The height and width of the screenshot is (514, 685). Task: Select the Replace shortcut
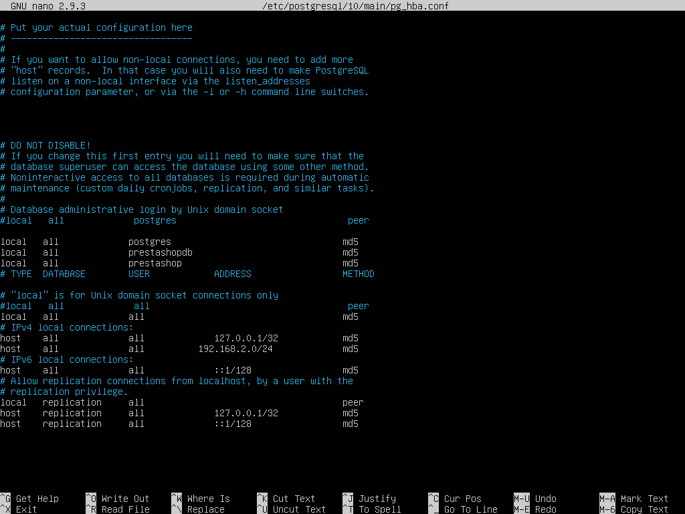click(x=205, y=509)
